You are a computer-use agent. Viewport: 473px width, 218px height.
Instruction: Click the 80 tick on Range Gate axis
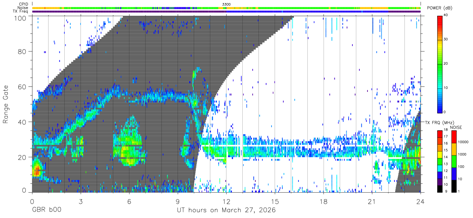coord(23,52)
